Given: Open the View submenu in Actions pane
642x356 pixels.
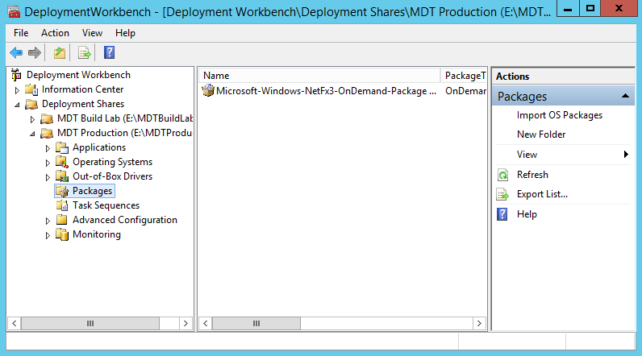Looking at the screenshot, I should coord(527,155).
